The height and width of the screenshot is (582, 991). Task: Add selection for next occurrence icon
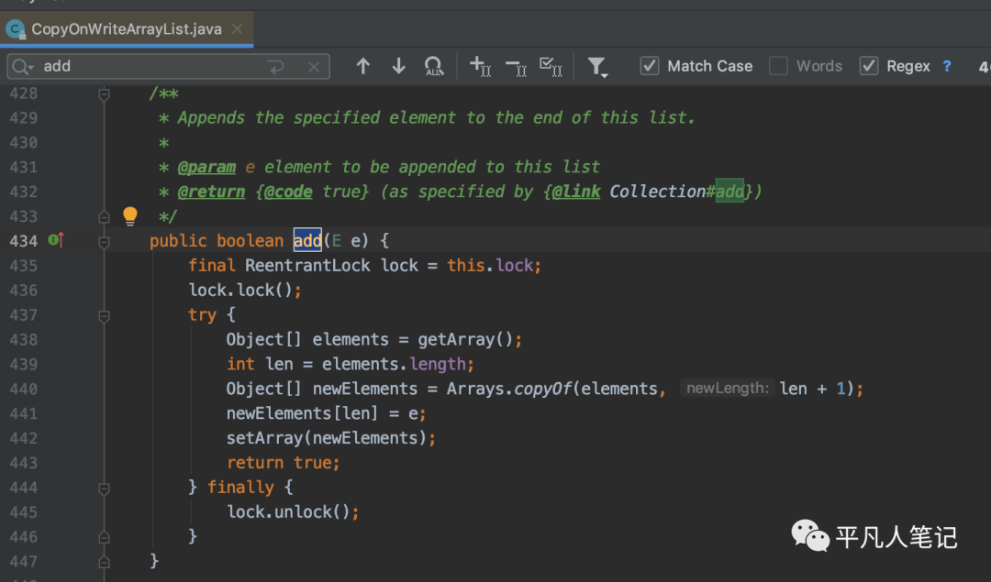point(480,66)
